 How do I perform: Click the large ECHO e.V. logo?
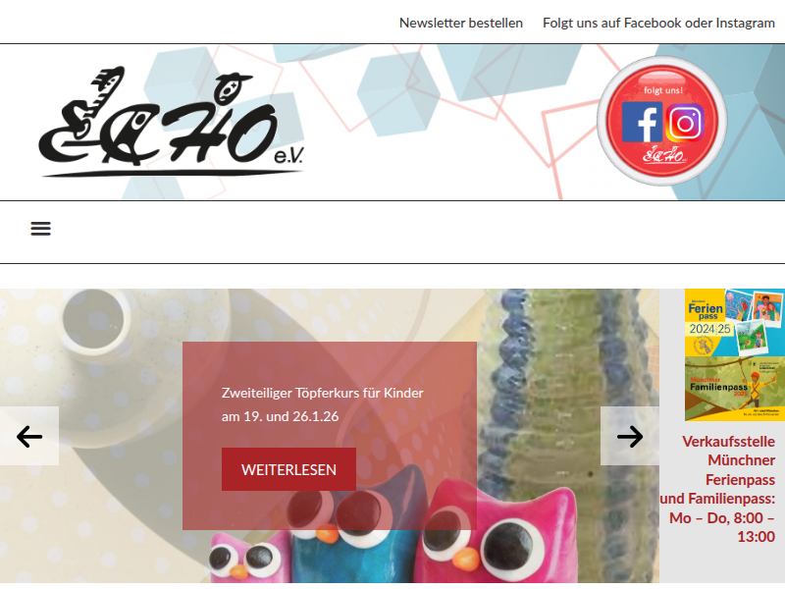[x=171, y=122]
